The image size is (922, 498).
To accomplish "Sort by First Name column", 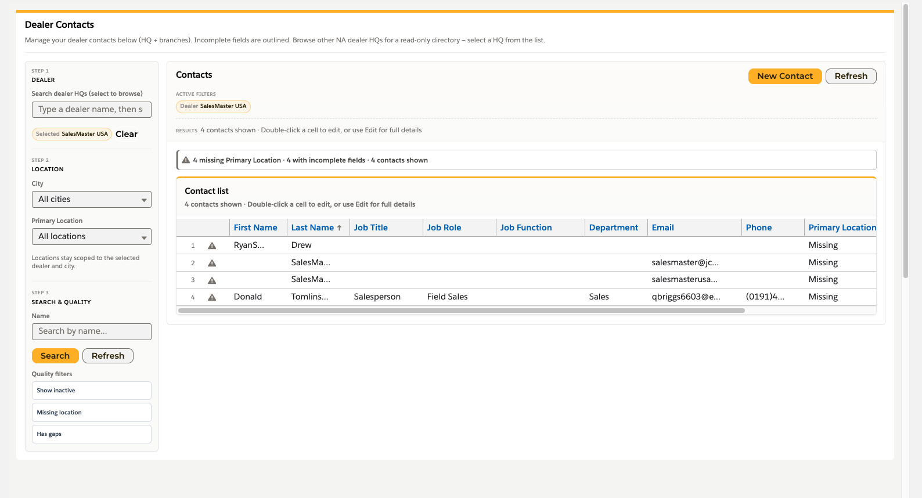I will coord(255,228).
